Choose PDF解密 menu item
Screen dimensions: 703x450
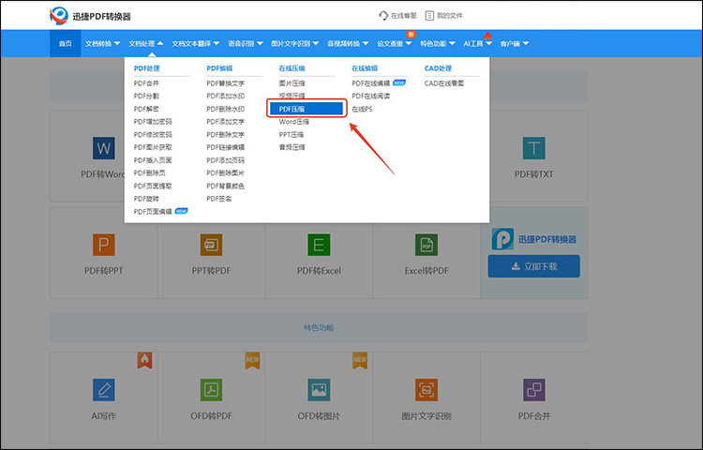coord(146,109)
